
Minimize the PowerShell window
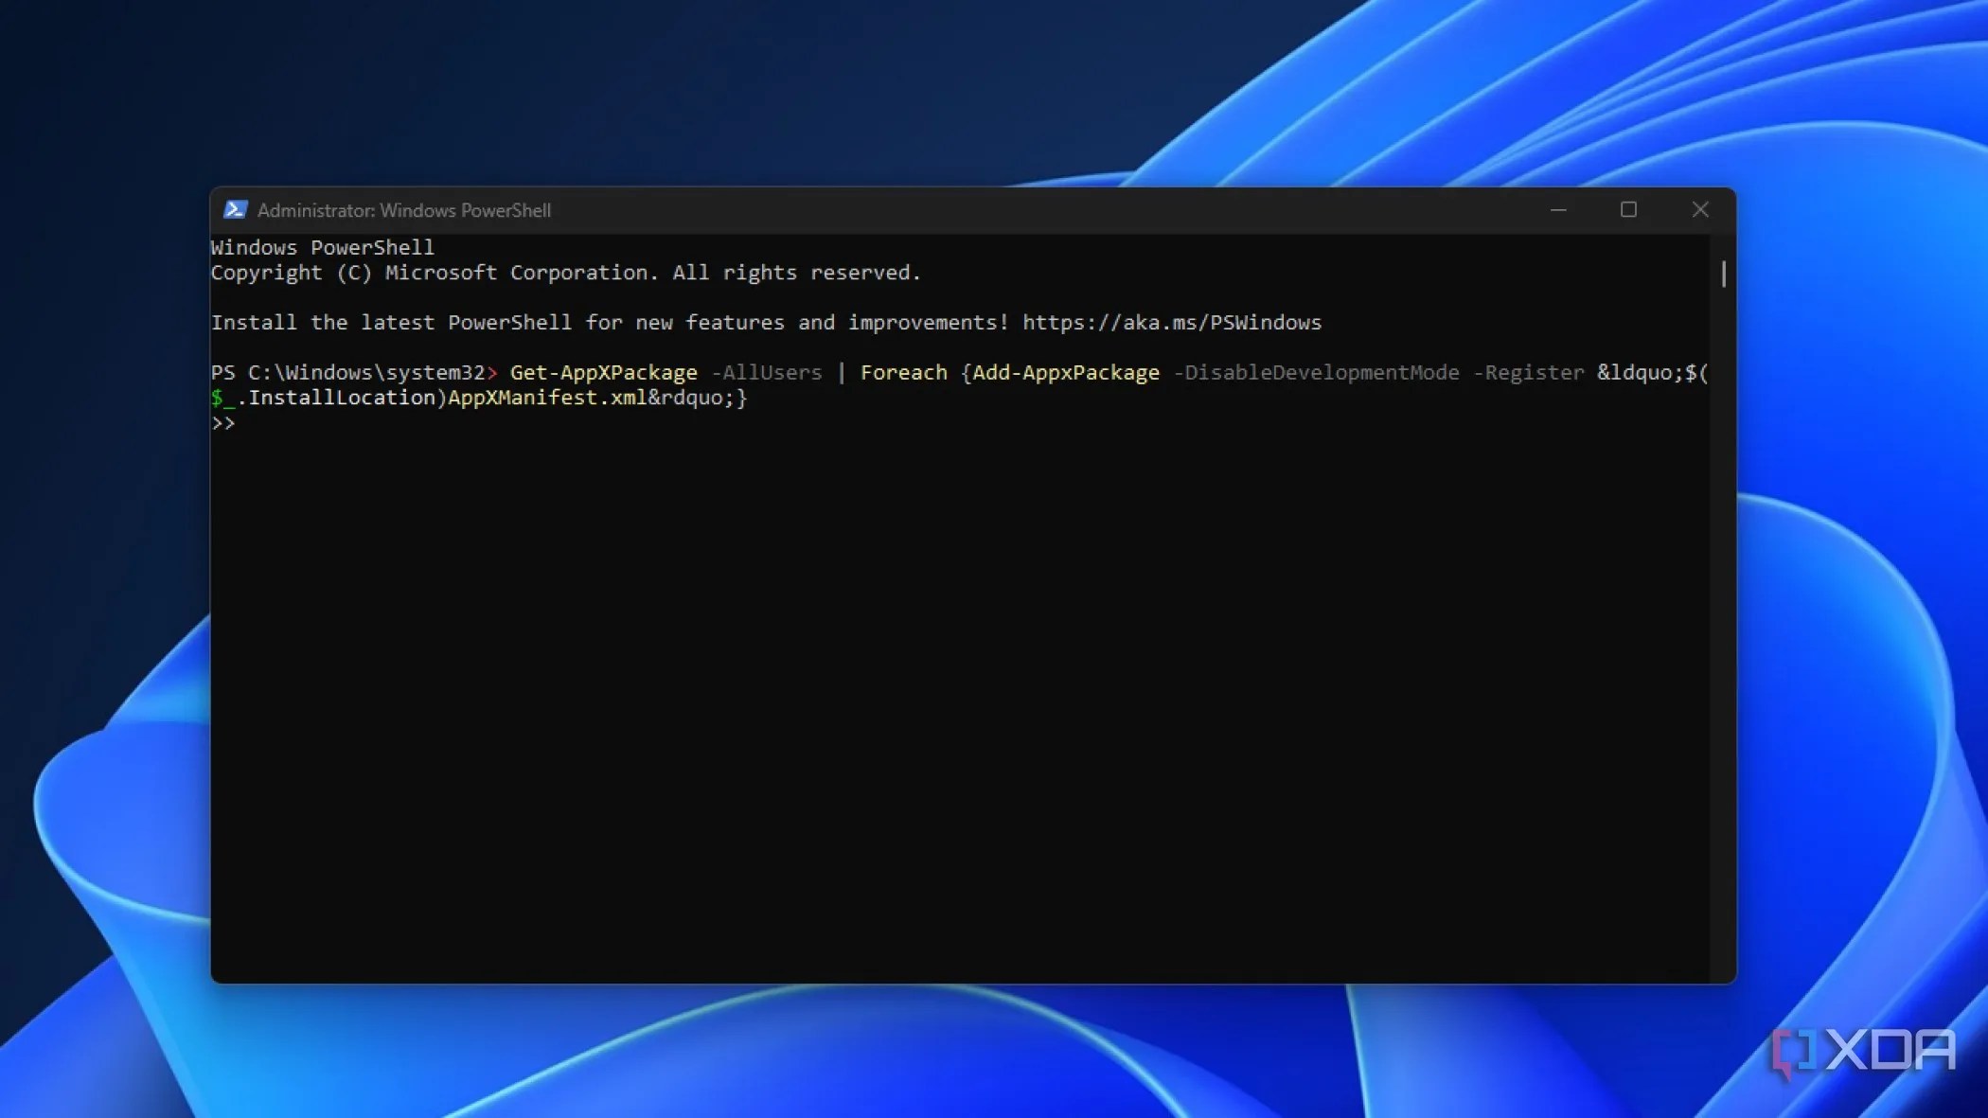[1558, 210]
